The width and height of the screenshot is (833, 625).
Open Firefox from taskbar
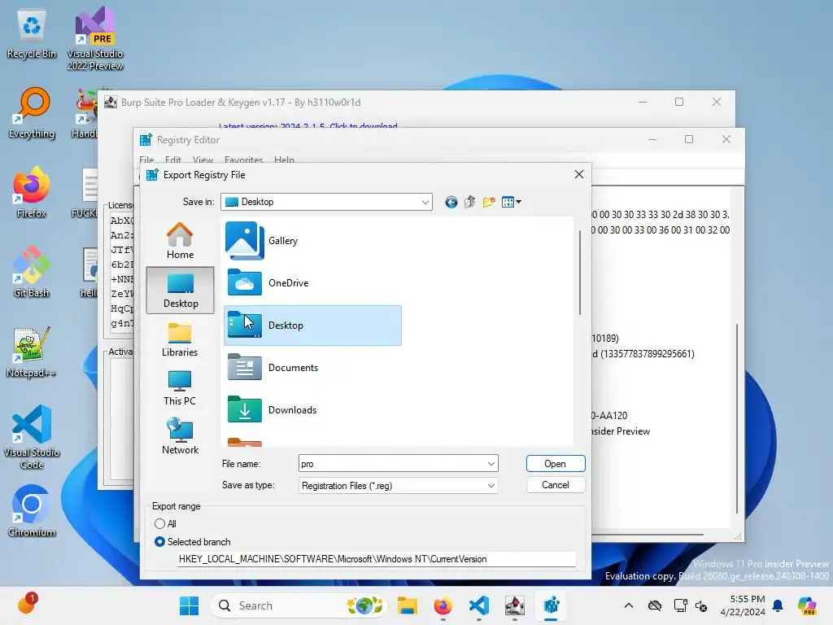point(443,605)
